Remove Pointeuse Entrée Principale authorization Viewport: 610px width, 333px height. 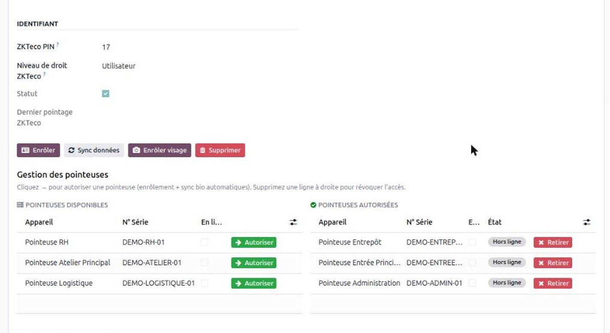tap(553, 263)
